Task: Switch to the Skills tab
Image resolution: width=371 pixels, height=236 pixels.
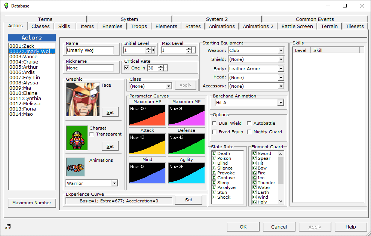Action: [64, 26]
